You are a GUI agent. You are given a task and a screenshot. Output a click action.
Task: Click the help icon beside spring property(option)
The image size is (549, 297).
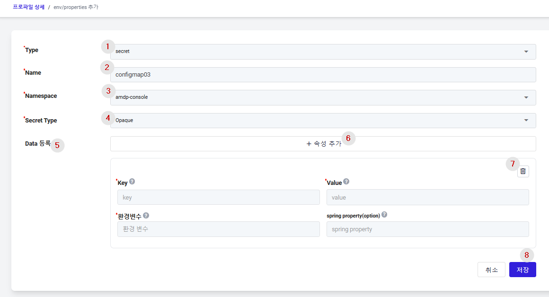pyautogui.click(x=384, y=214)
